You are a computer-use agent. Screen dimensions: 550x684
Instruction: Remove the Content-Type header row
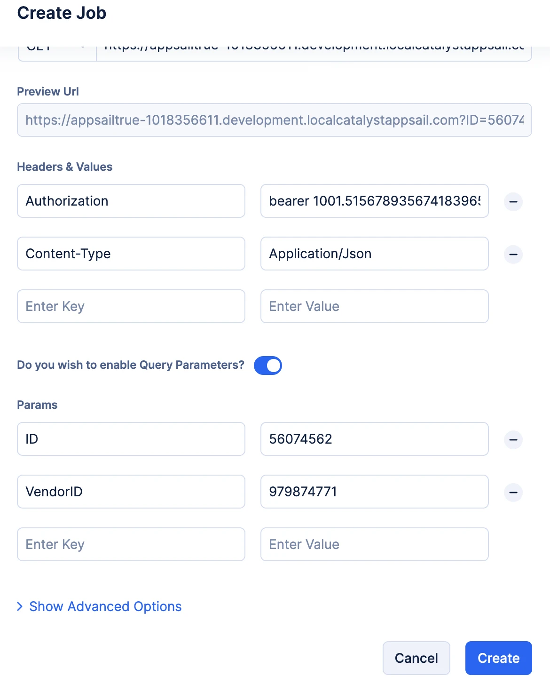tap(513, 255)
